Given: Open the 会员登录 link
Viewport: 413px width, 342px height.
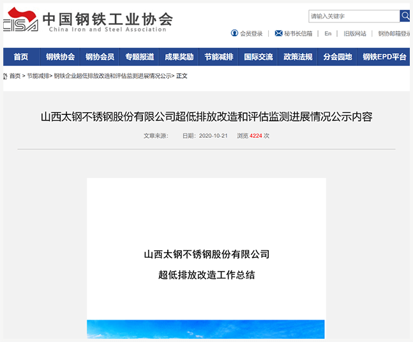Looking at the screenshot, I should [252, 33].
